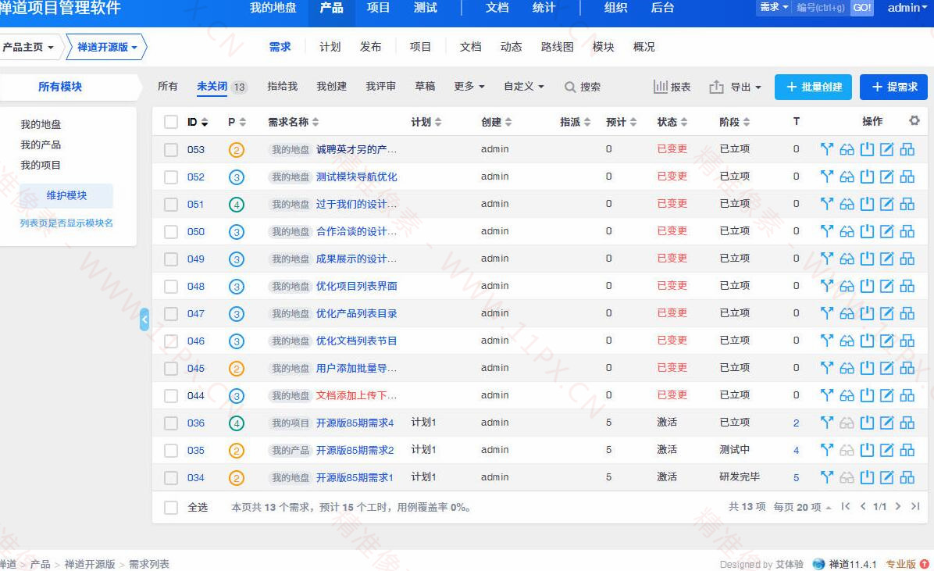Click the 列表页是否显示模块名 link
The width and height of the screenshot is (934, 571).
[66, 223]
